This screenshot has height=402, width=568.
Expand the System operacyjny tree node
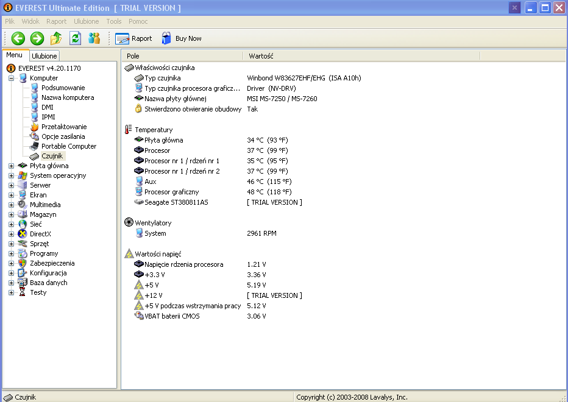pyautogui.click(x=11, y=175)
